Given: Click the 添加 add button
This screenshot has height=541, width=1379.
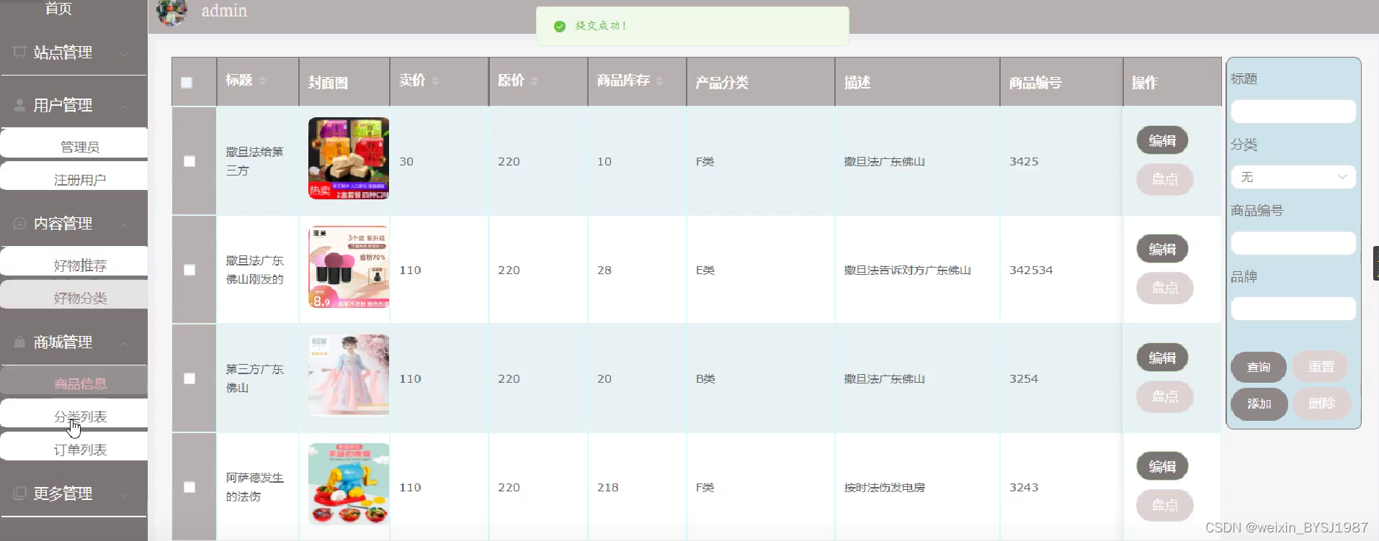Looking at the screenshot, I should [1259, 404].
